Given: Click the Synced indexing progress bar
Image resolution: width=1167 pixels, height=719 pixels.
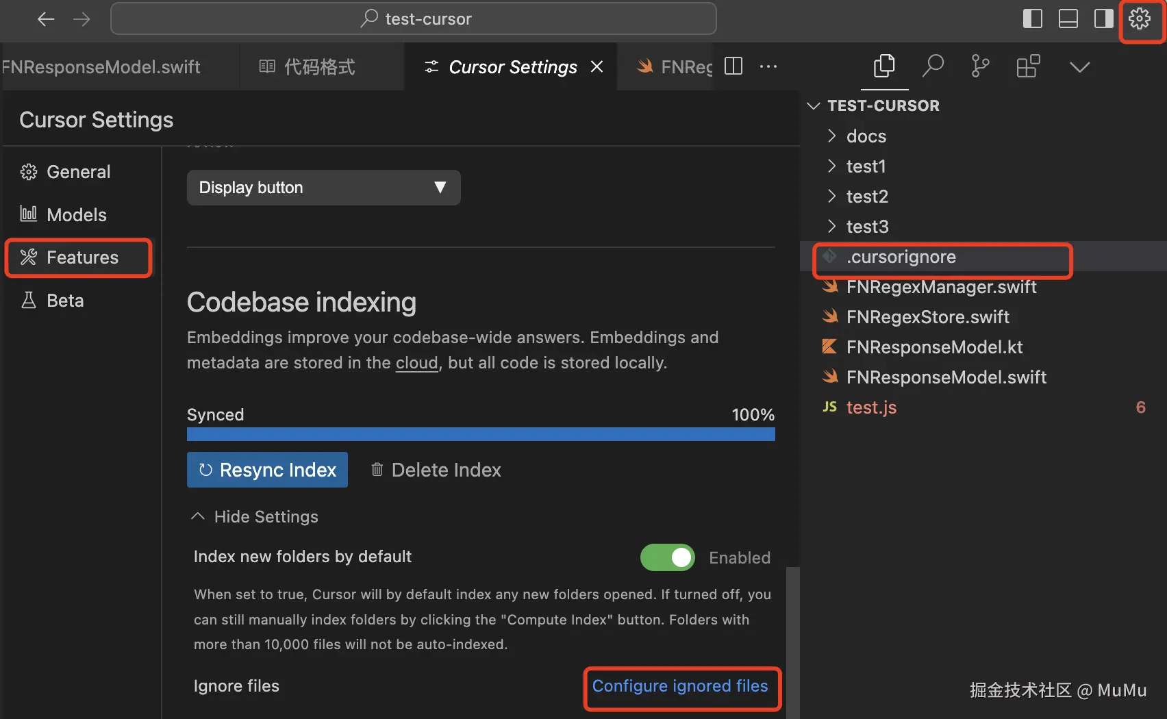Looking at the screenshot, I should pyautogui.click(x=481, y=434).
